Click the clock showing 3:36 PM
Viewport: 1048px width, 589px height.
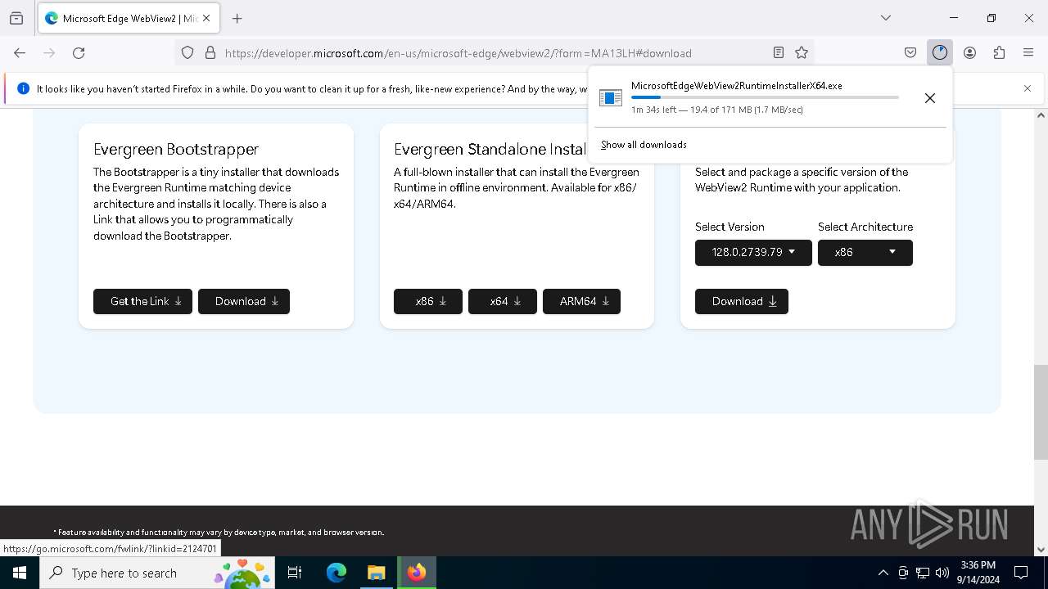click(x=978, y=573)
